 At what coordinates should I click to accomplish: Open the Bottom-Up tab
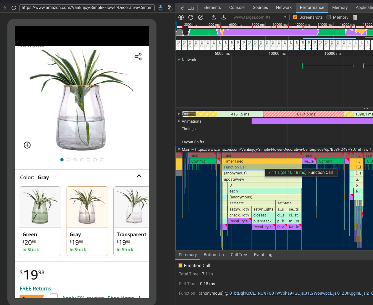[x=214, y=255]
